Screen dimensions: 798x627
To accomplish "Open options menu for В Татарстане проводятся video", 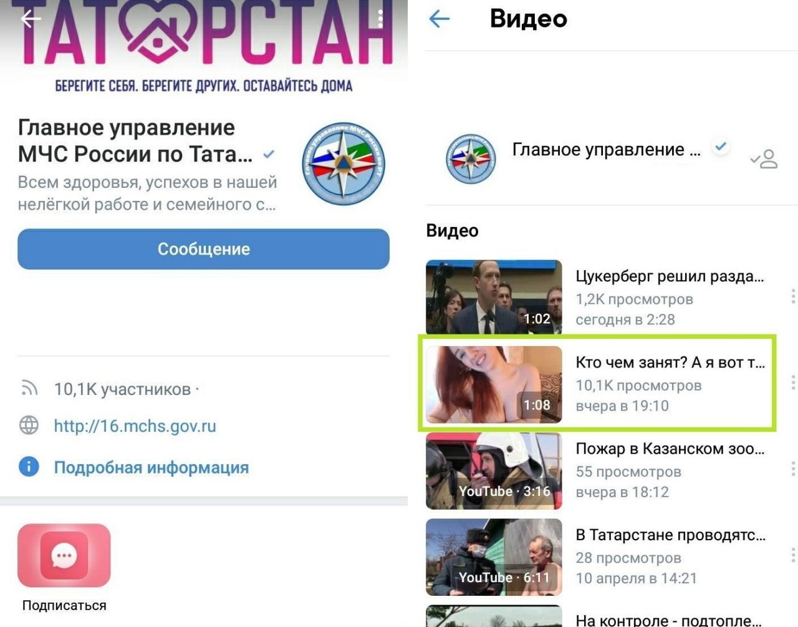I will point(792,555).
